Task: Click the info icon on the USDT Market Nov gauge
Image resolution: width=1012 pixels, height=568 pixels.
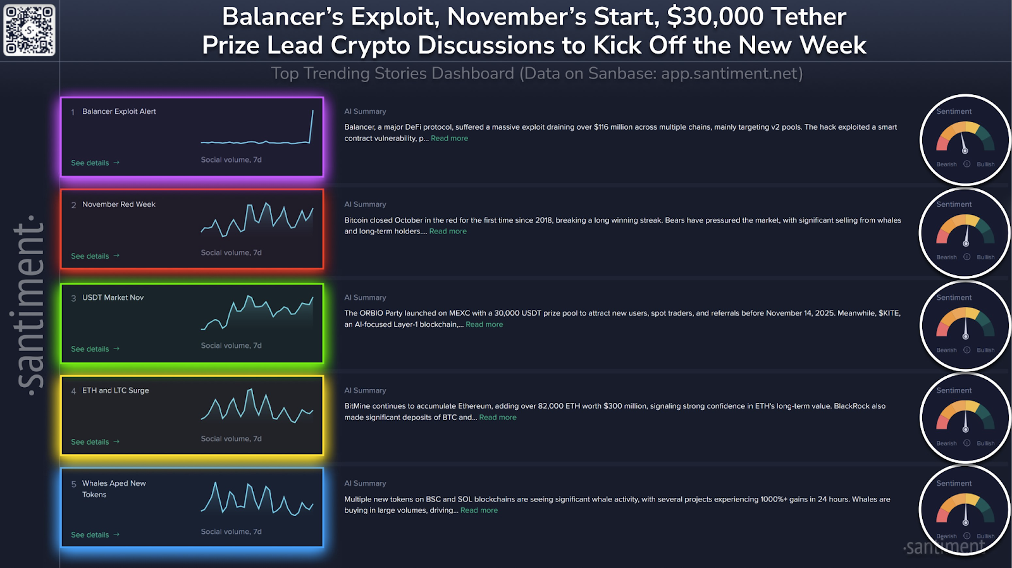Action: (966, 350)
